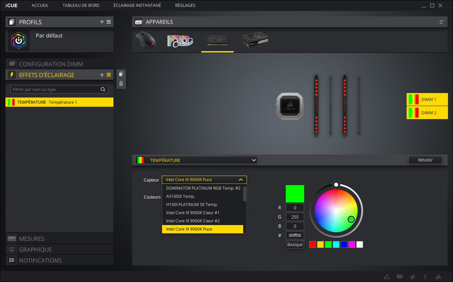Click the Configuration DIMM section icon
The width and height of the screenshot is (453, 282).
12,64
